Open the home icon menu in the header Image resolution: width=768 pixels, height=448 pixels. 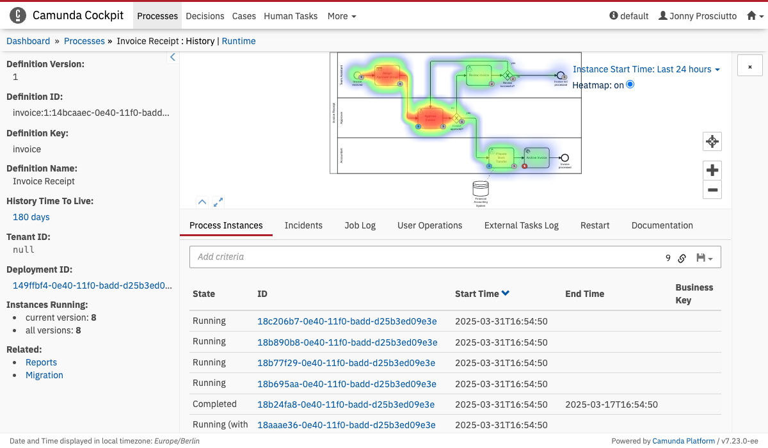[x=755, y=16]
